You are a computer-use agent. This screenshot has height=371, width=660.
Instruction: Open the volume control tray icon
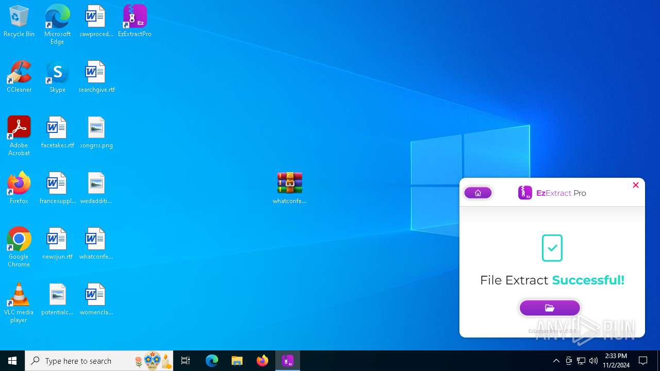(x=593, y=361)
